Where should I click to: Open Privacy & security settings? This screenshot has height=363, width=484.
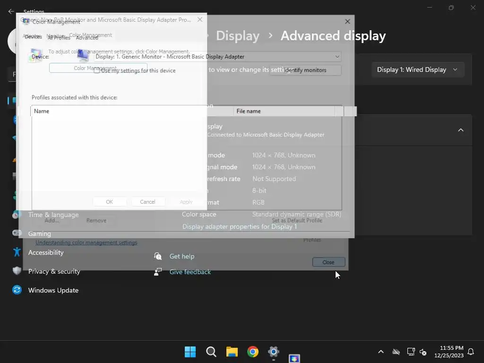coord(54,271)
